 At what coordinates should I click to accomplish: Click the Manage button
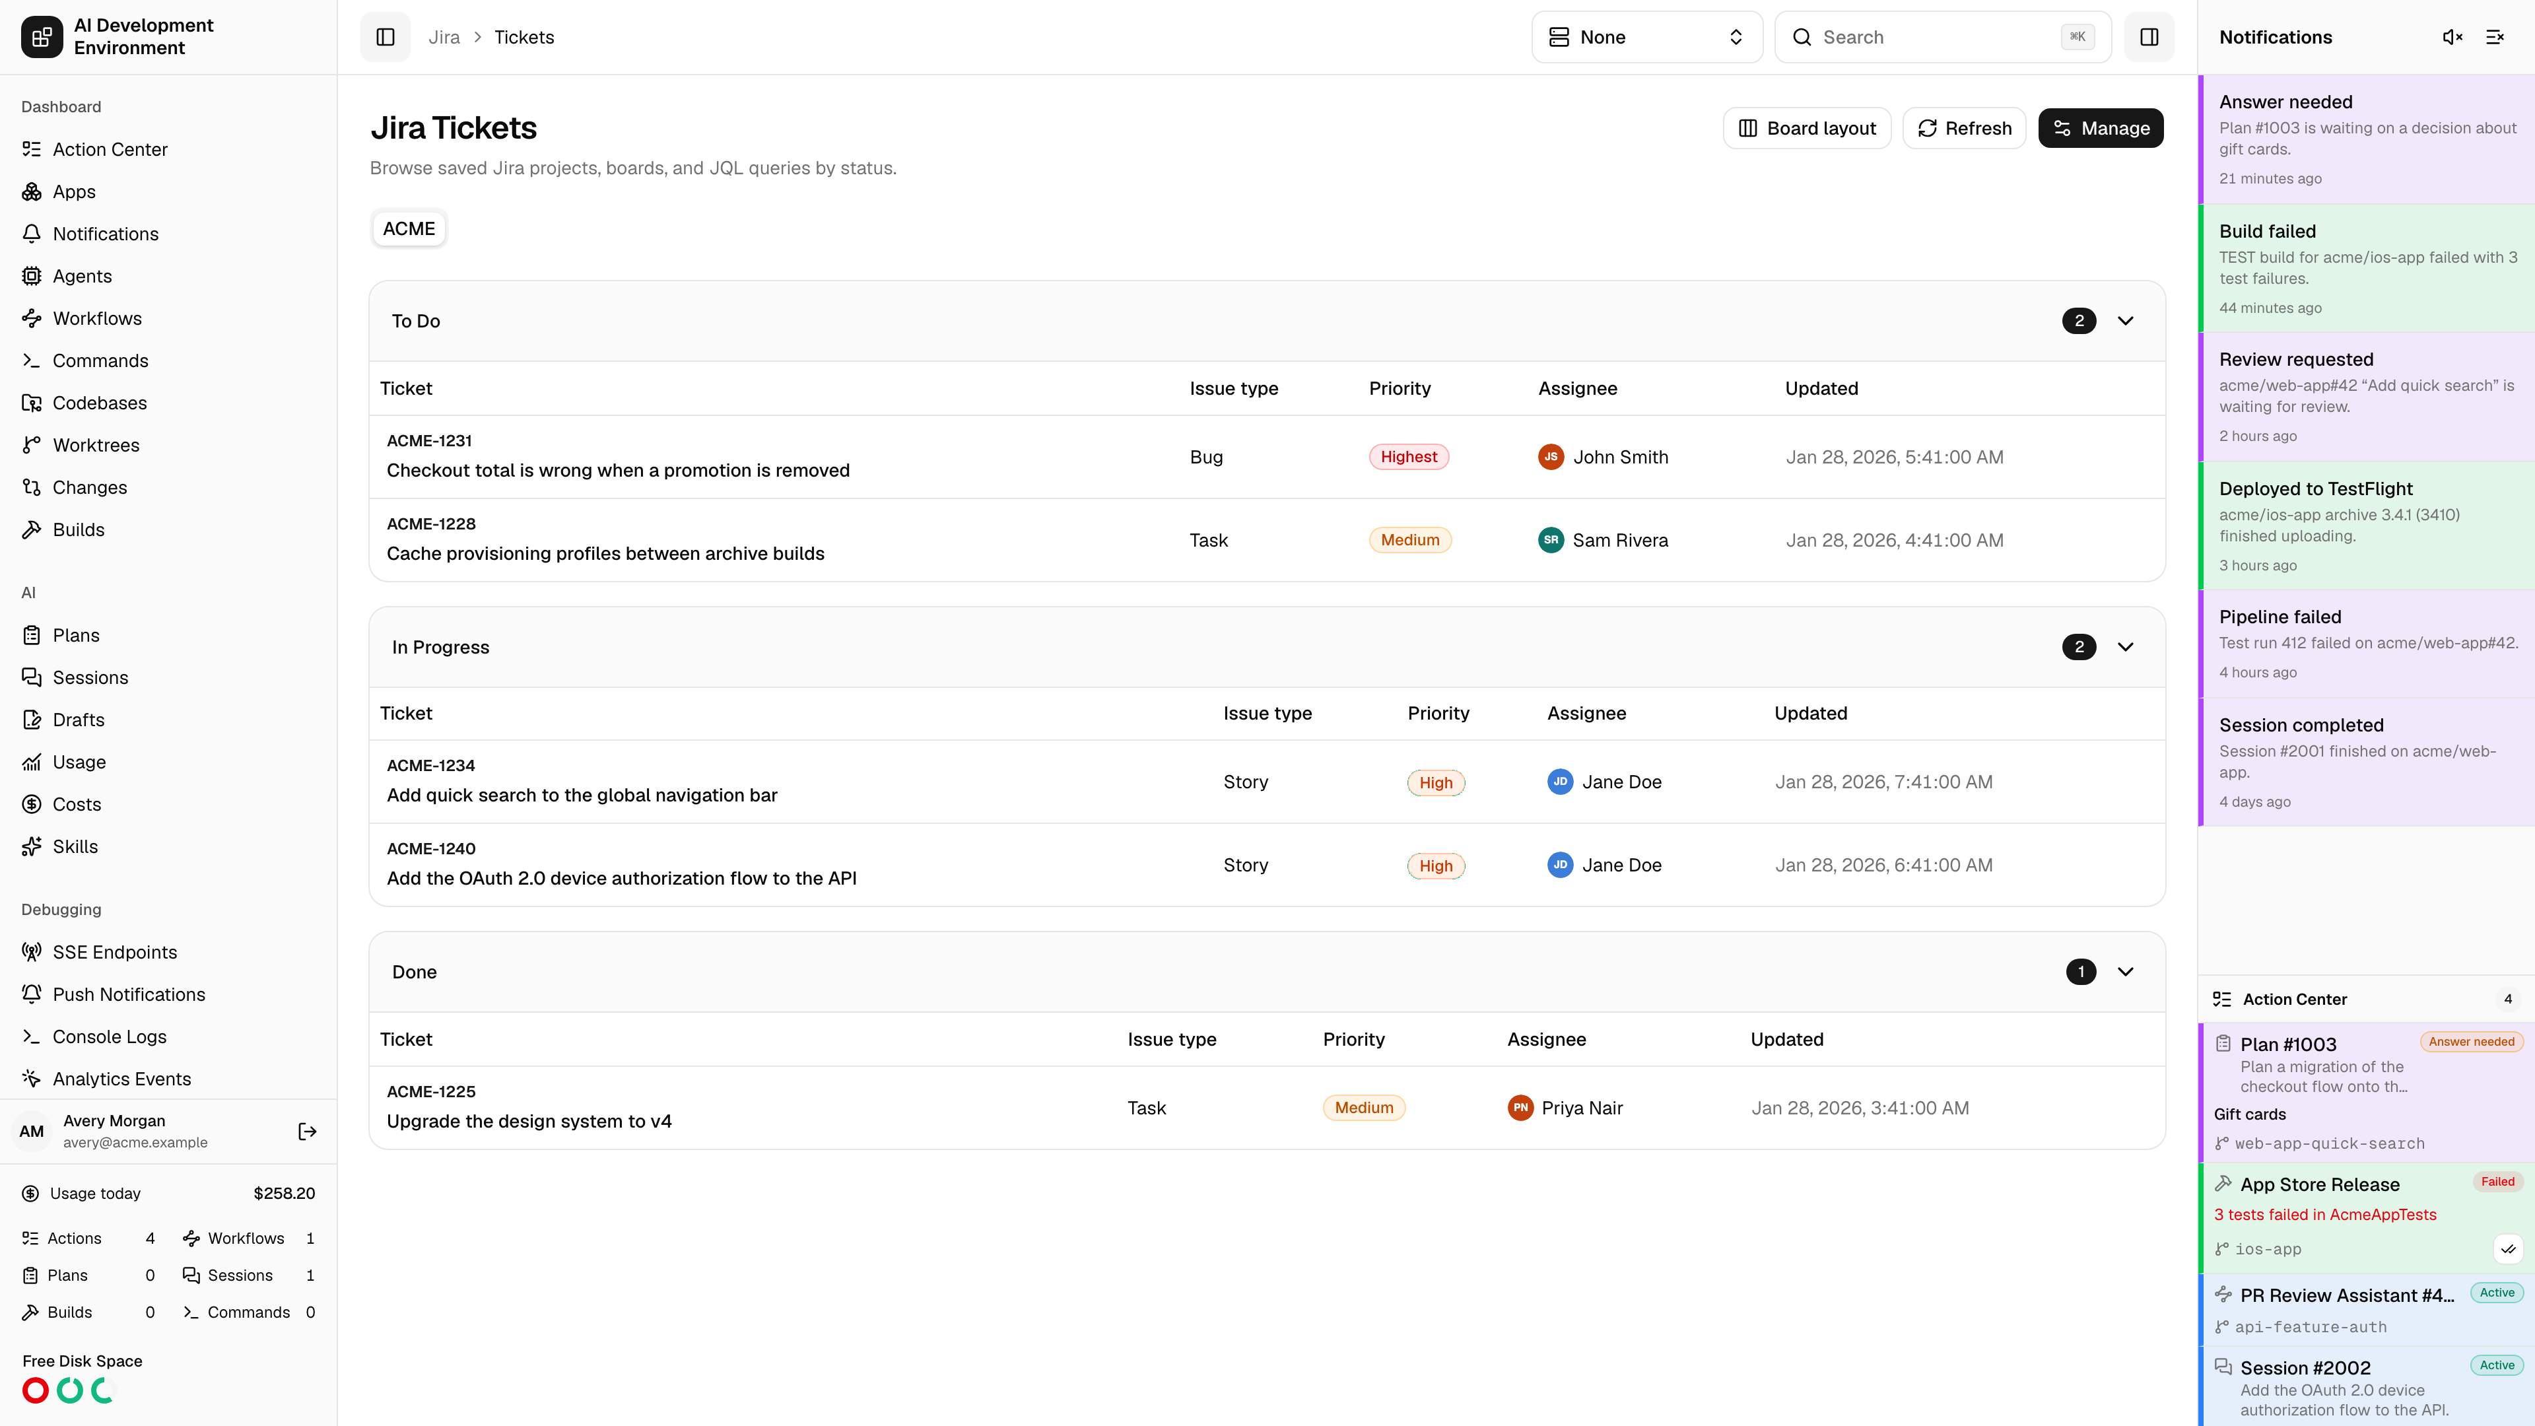pos(2100,128)
